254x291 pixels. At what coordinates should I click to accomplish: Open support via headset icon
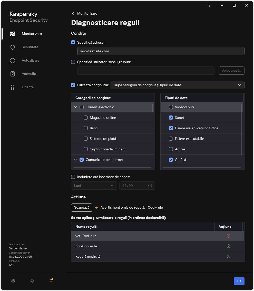tap(32, 281)
